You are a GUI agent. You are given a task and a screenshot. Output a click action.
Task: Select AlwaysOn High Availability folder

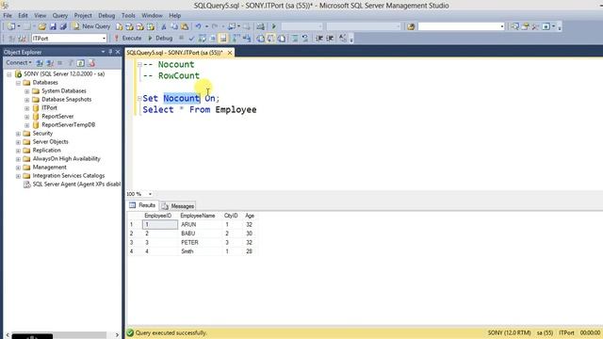tap(66, 159)
